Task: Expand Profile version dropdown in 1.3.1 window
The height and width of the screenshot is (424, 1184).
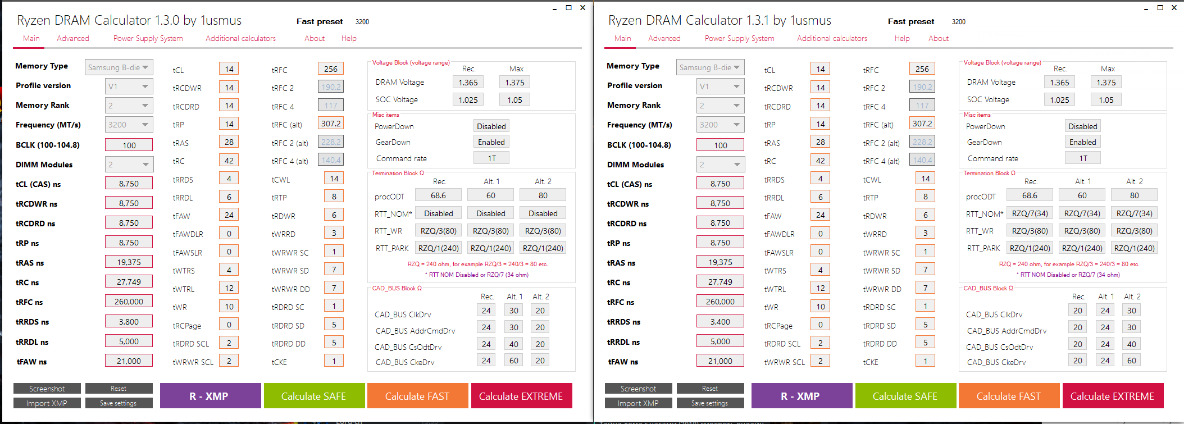Action: tap(720, 86)
